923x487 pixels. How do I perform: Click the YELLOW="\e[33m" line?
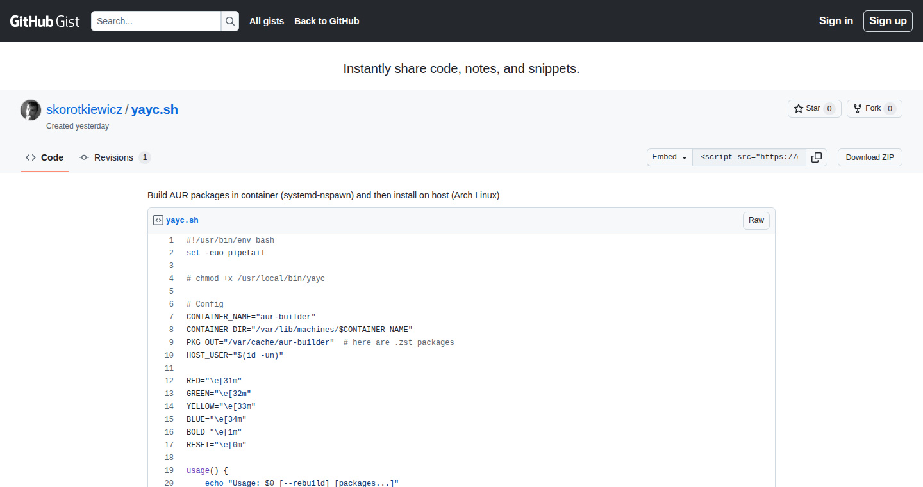pyautogui.click(x=221, y=406)
